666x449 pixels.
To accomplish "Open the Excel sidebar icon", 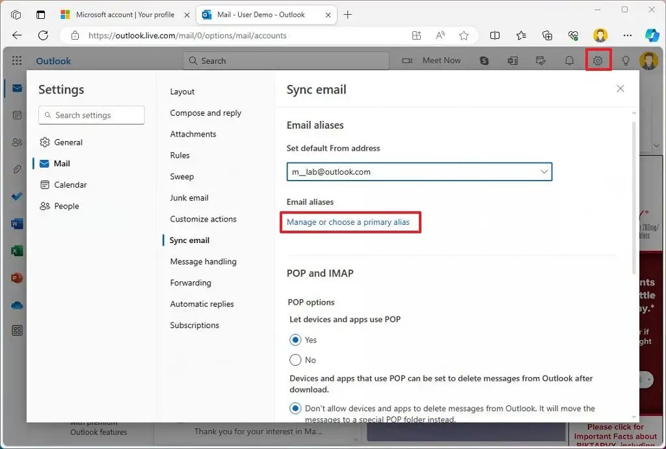I will [16, 251].
